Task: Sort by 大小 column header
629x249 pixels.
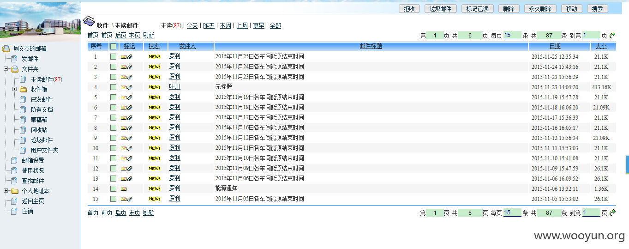Action: coord(601,46)
